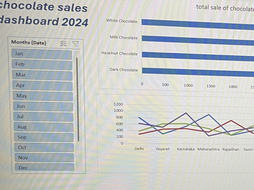The image size is (254, 190).
Task: Click the Delhi label on line chart
Action: [139, 149]
